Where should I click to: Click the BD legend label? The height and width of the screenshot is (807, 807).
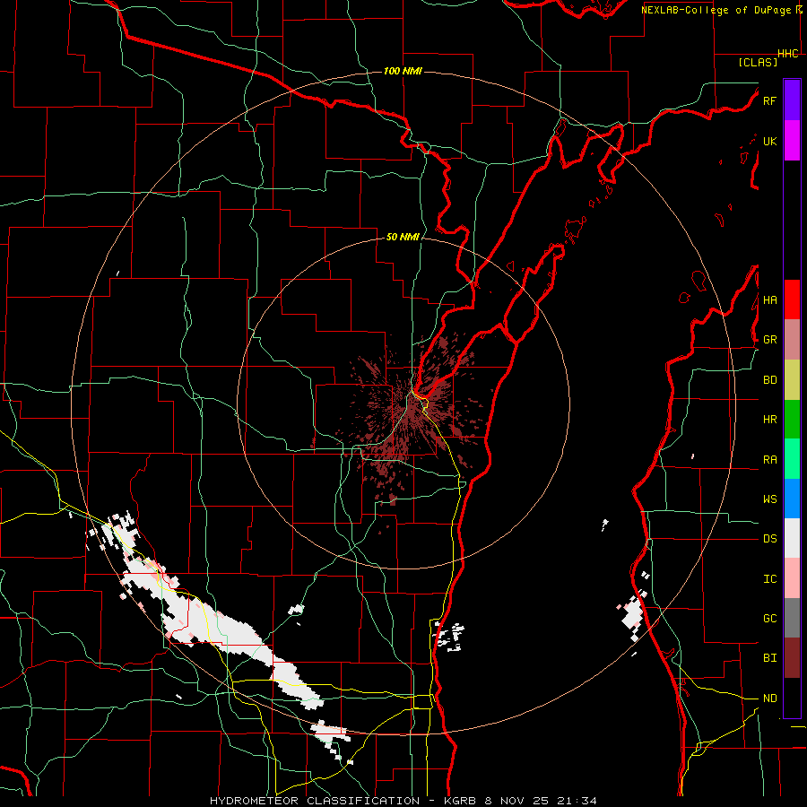pyautogui.click(x=769, y=380)
